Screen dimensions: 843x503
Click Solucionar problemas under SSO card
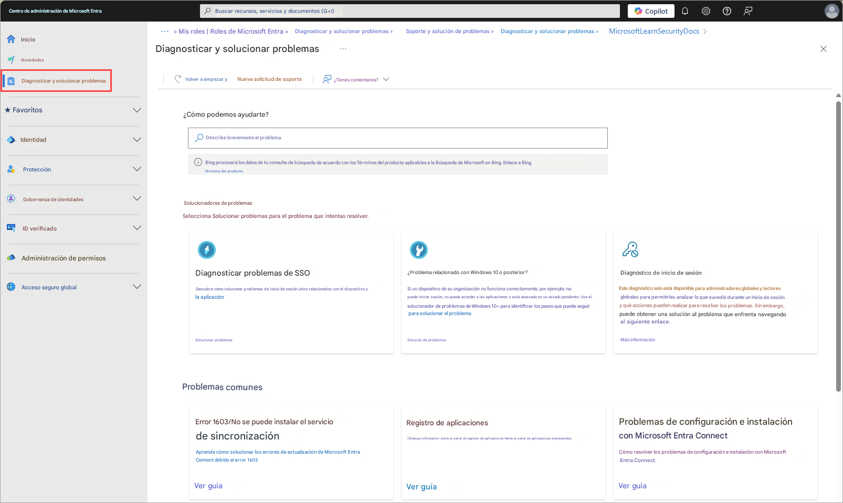pyautogui.click(x=214, y=340)
